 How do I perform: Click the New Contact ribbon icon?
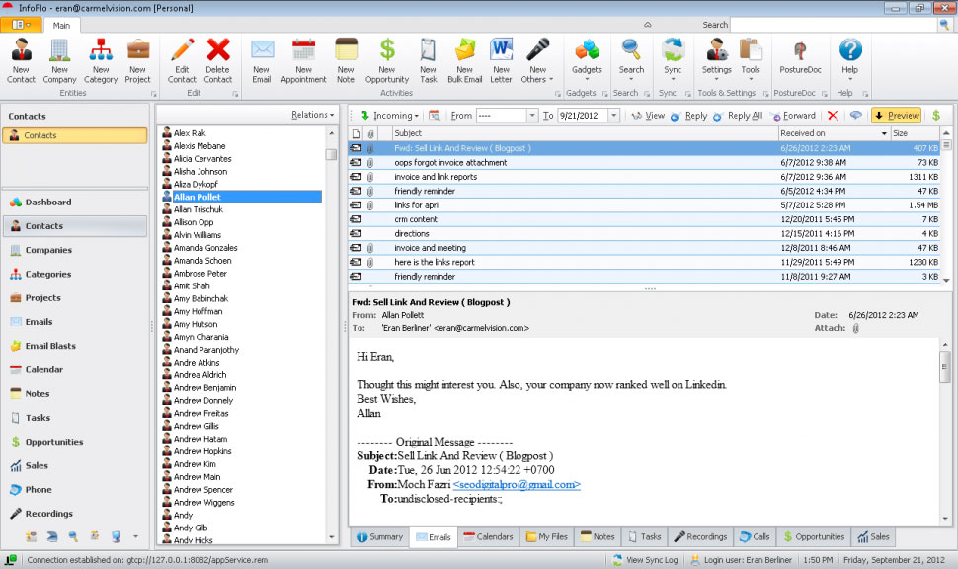21,60
